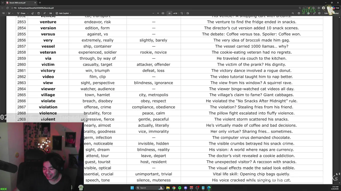Click synonyms 'sight, perspective'
Image resolution: width=341 pixels, height=191 pixels.
98,83
